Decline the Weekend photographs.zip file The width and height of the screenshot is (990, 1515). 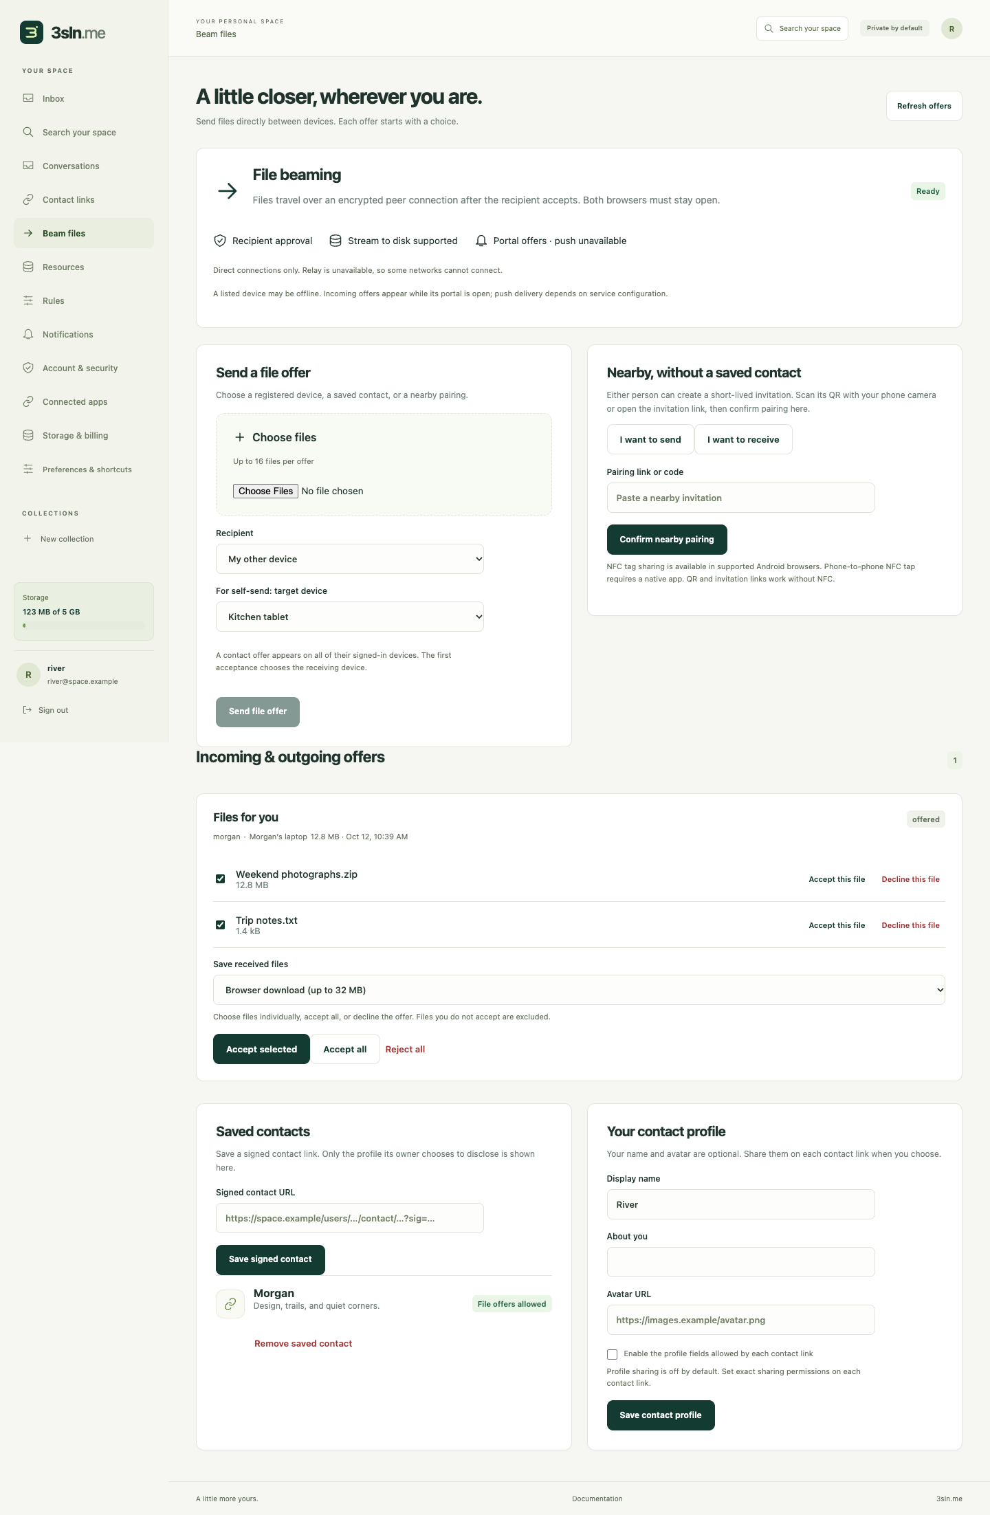[910, 879]
